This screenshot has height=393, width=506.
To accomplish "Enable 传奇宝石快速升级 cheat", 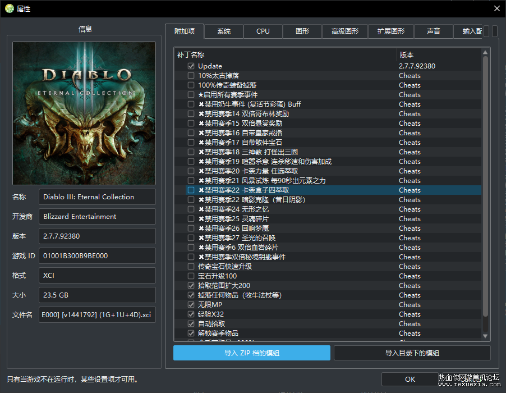I will [x=191, y=266].
